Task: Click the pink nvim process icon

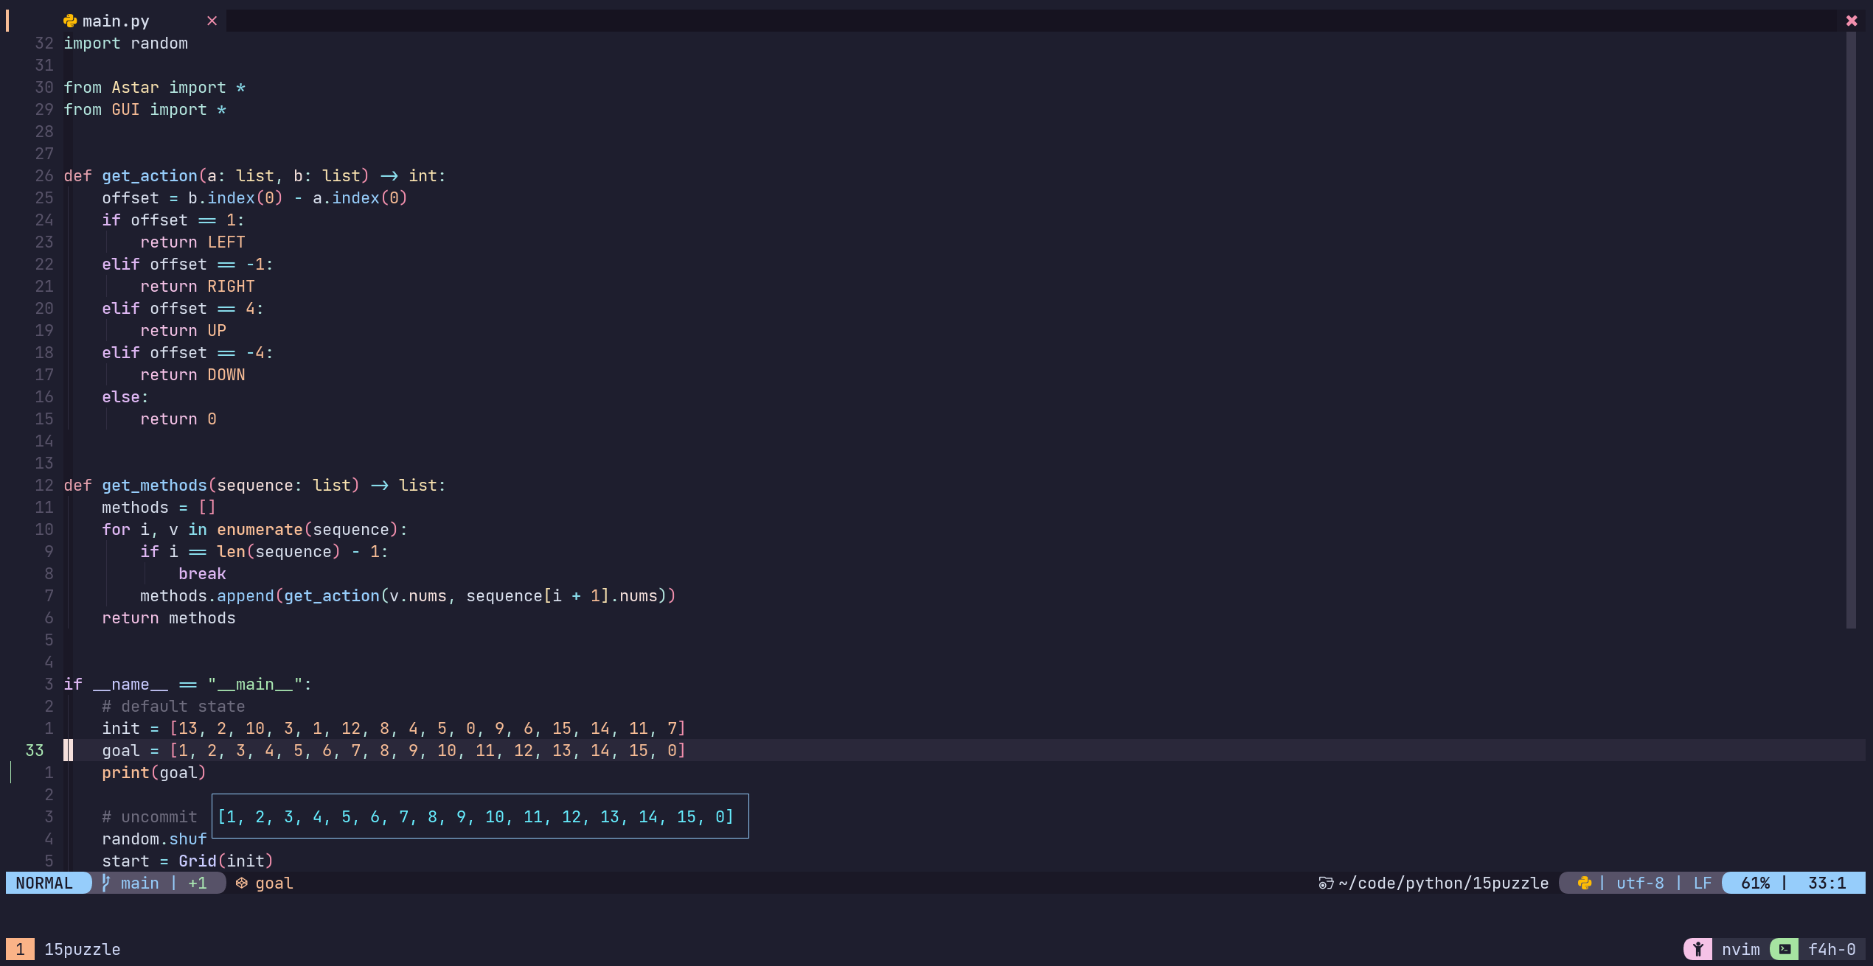Action: (x=1697, y=949)
